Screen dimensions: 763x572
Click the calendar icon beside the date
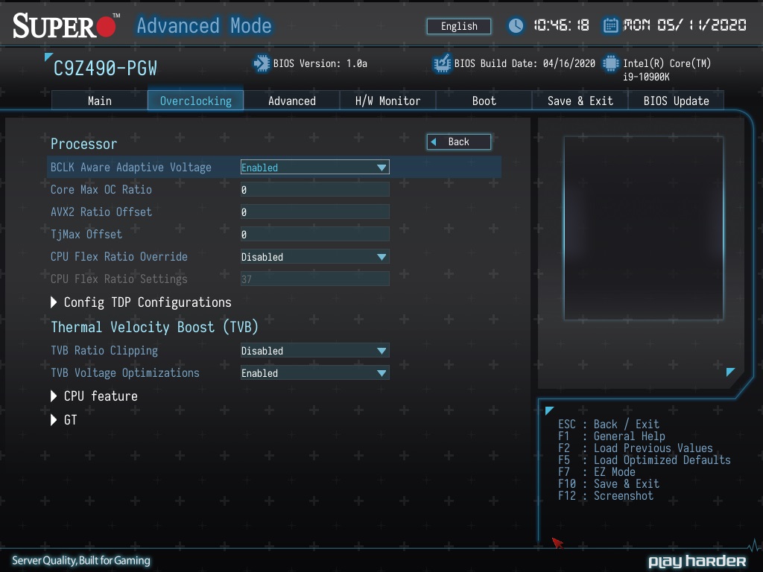point(610,26)
